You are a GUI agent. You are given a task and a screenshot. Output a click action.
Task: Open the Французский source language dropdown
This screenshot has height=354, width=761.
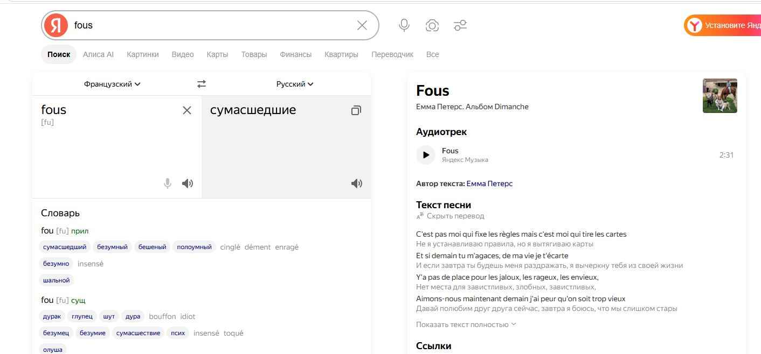click(112, 84)
